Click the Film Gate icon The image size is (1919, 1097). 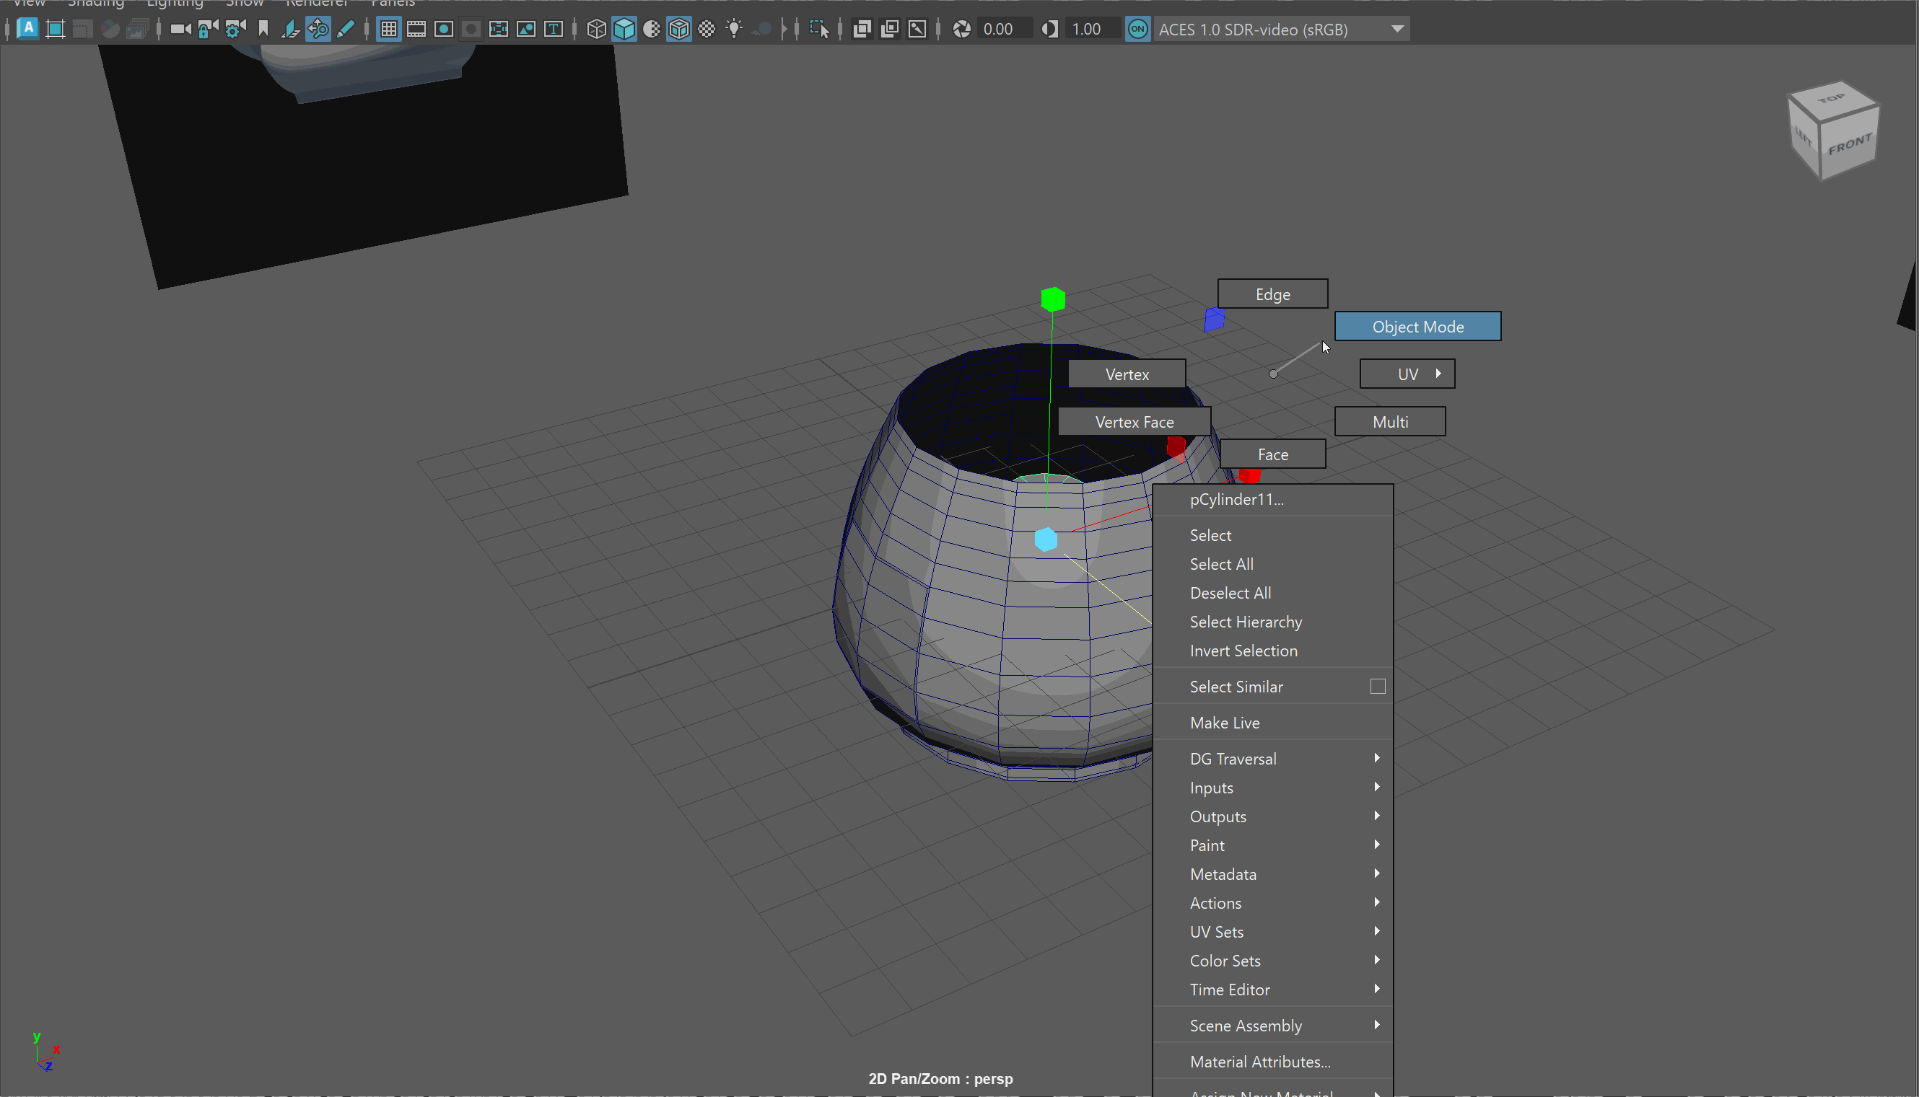coord(416,30)
